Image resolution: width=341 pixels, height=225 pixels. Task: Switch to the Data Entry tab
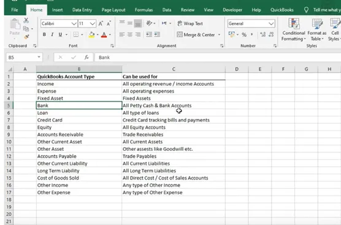pyautogui.click(x=82, y=10)
